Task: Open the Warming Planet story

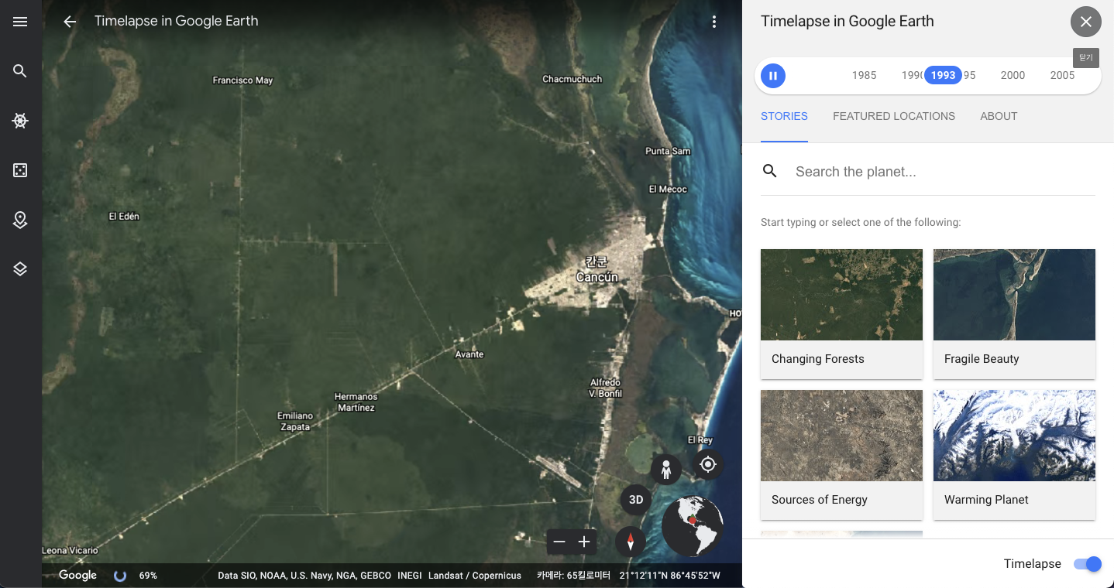Action: tap(1014, 454)
